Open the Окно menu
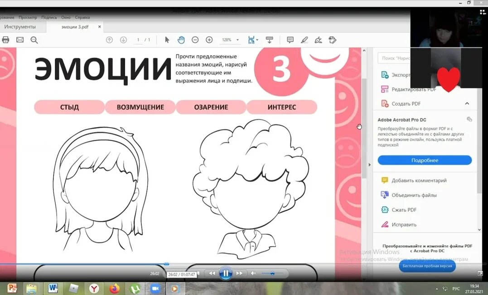488x295 pixels. pos(66,17)
